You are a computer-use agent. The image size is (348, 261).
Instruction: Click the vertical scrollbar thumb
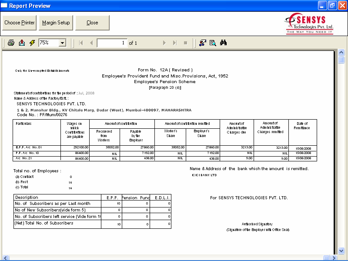341,60
